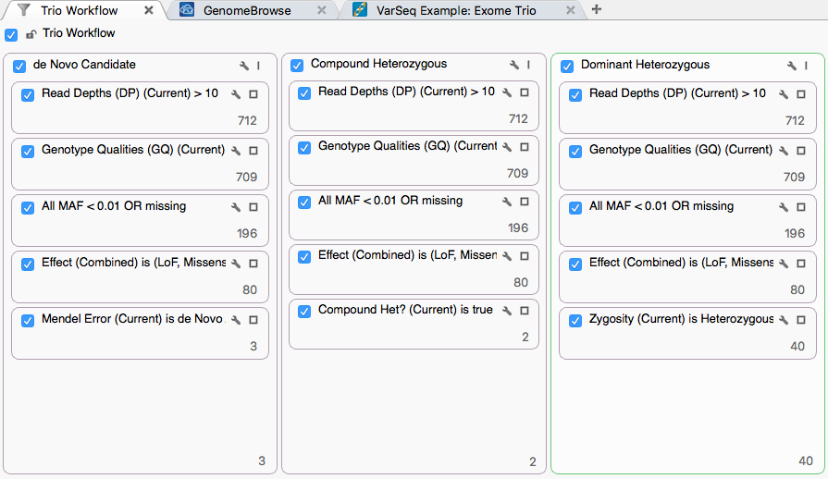Viewport: 828px width, 479px height.
Task: Expand square on Compound Heterozygous Genotype Qualities filter
Action: 525,147
